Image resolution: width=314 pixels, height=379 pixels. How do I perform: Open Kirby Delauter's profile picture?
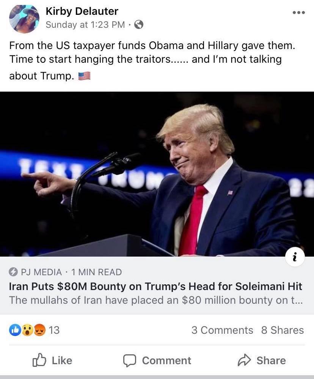point(24,18)
